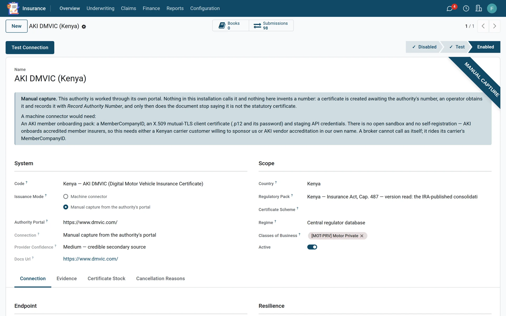Edit the Authority Portal URL field
The image size is (506, 316).
[155, 222]
